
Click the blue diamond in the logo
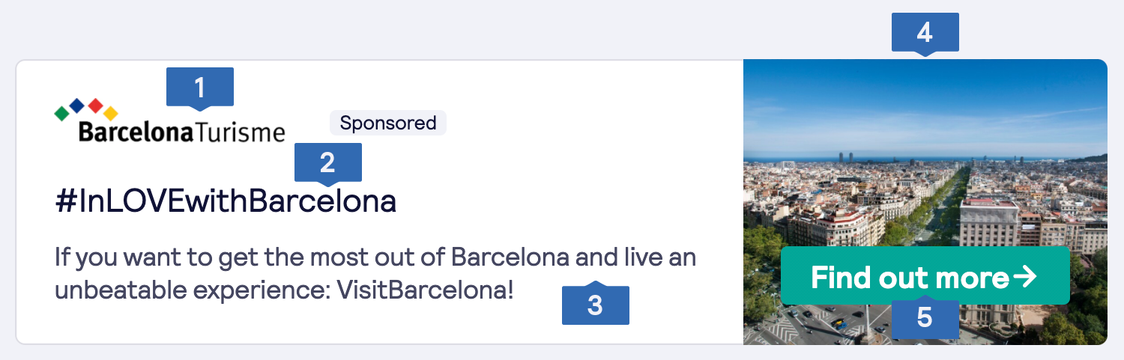pos(76,106)
